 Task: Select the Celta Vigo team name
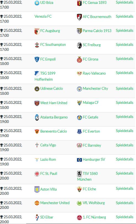tap(48, 145)
